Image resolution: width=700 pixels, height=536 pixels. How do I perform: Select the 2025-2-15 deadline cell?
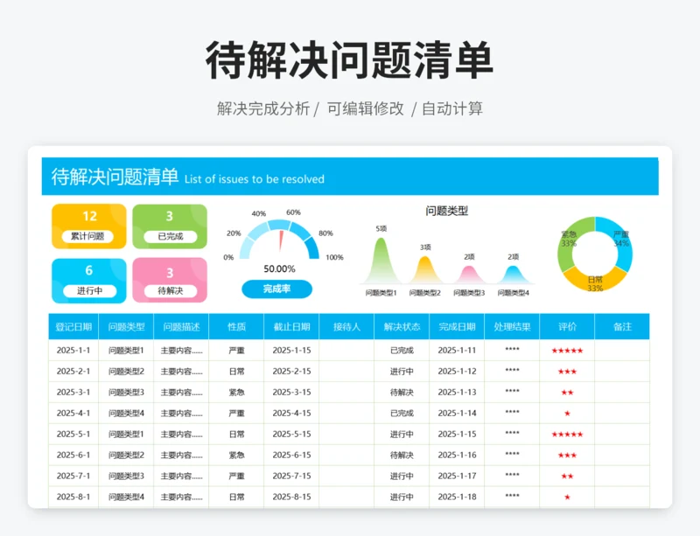[291, 372]
